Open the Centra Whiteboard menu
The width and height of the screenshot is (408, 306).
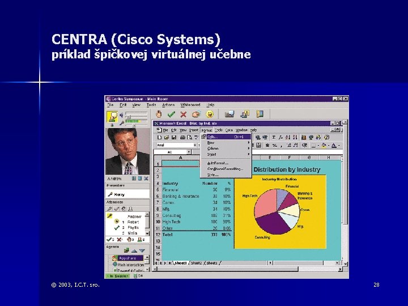190,105
